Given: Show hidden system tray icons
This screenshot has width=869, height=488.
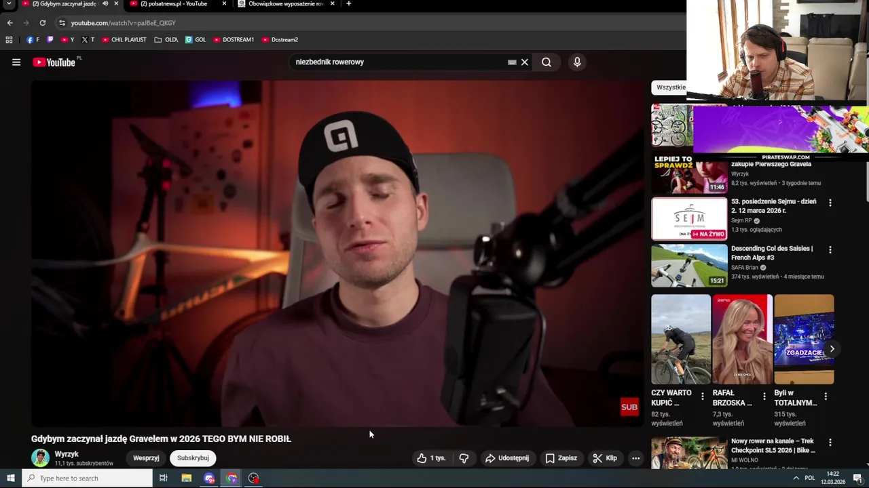Looking at the screenshot, I should pos(796,479).
